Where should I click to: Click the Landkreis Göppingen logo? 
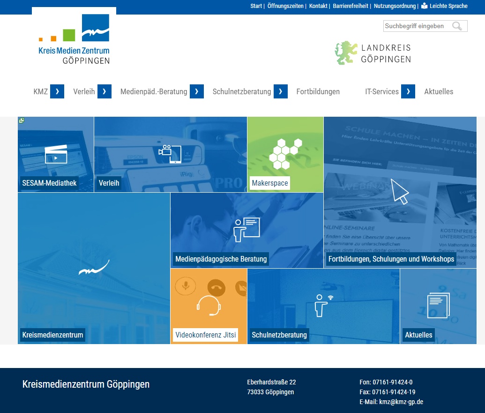tap(373, 53)
